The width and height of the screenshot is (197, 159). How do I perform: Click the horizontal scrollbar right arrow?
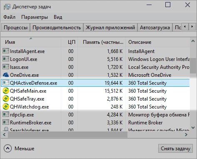tap(186, 134)
